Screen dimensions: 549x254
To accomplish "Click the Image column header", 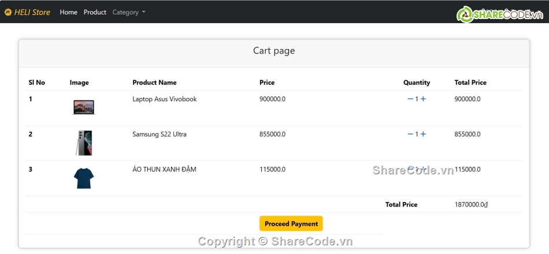I will [x=79, y=83].
